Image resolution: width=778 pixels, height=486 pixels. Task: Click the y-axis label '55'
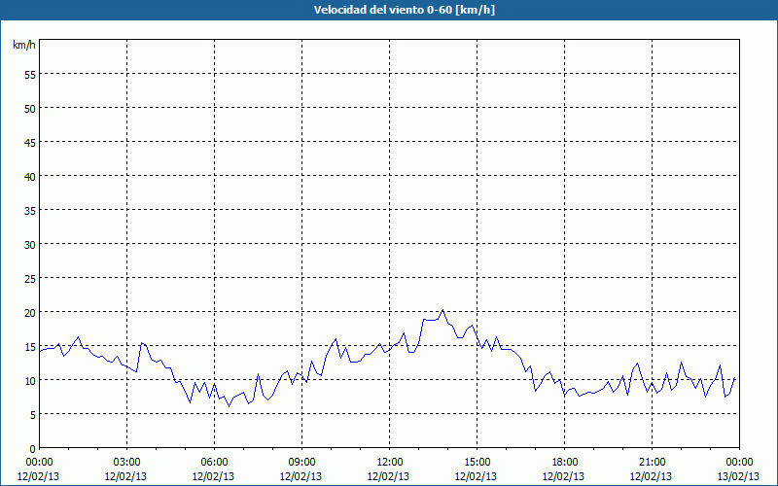pos(30,75)
